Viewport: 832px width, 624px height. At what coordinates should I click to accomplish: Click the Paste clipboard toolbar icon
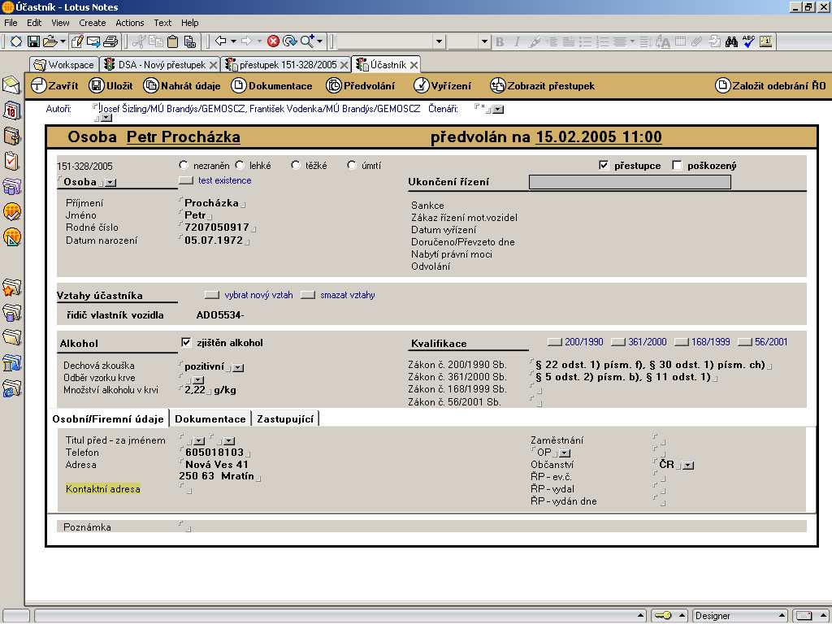pos(172,41)
